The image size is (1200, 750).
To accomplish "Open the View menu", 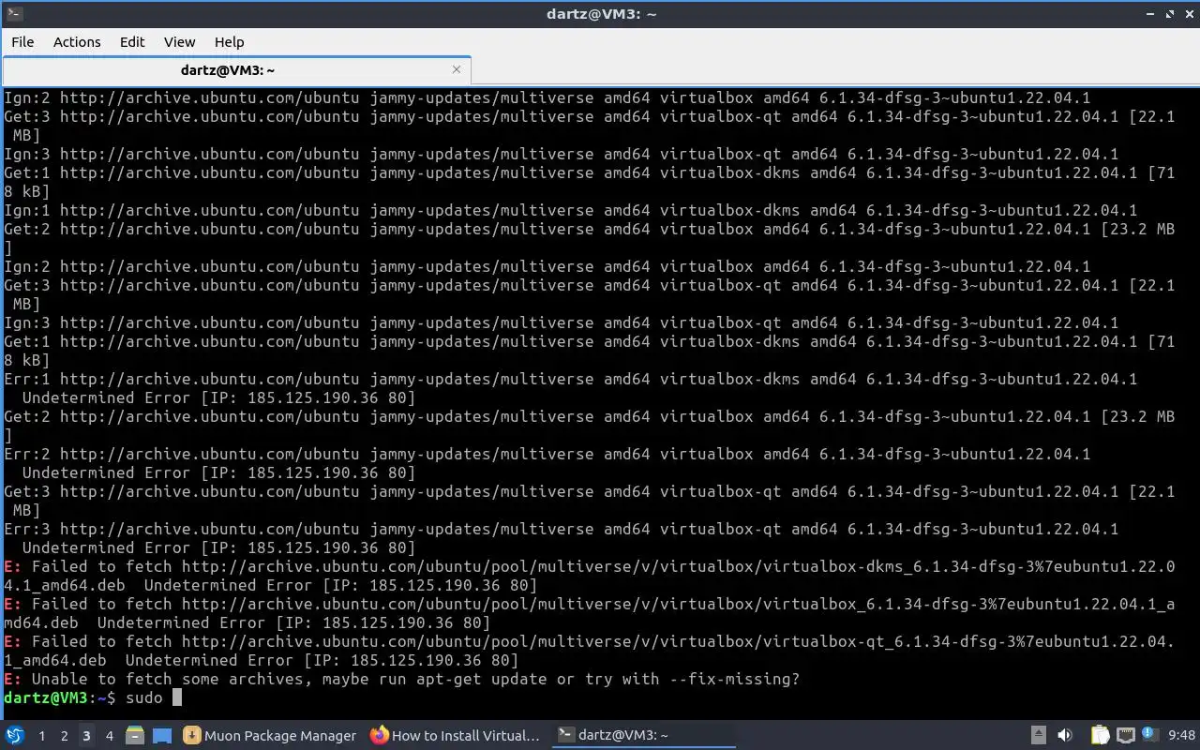I will [179, 41].
